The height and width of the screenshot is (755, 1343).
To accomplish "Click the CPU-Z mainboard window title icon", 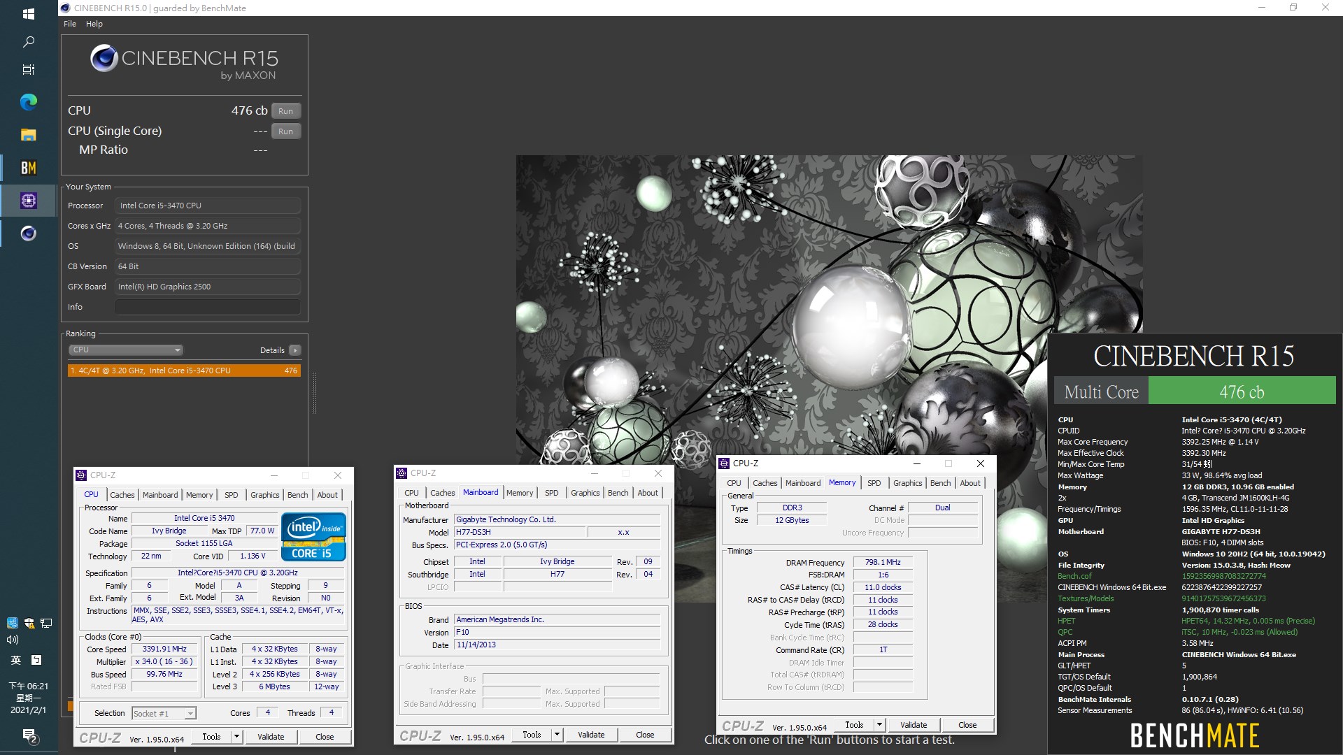I will click(402, 473).
